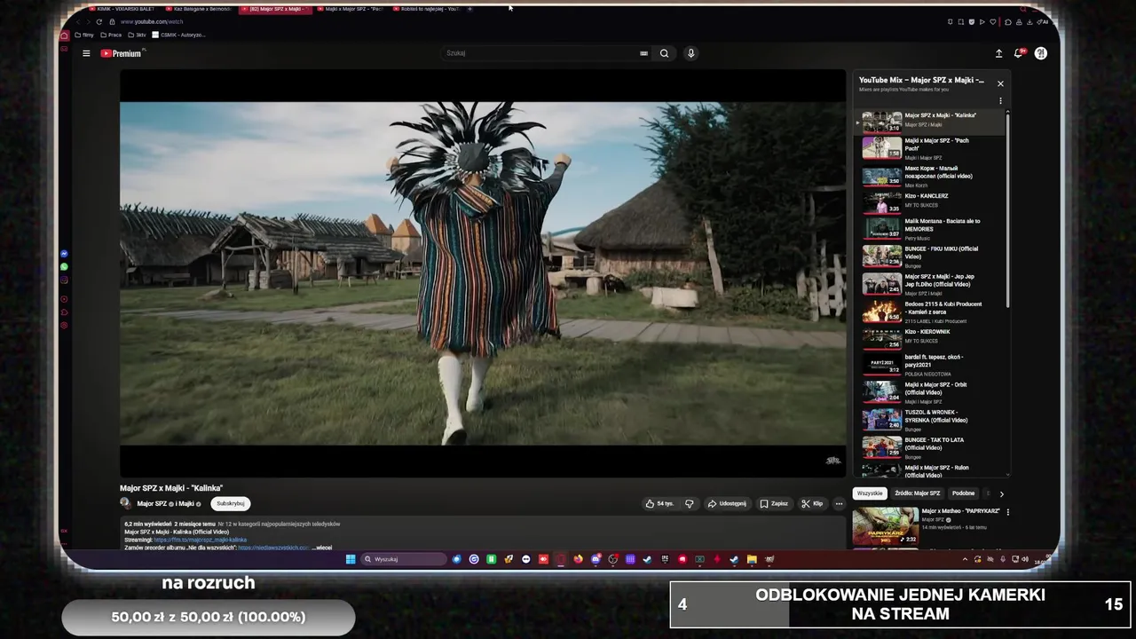Screen dimensions: 1136x639
Task: Open Firefox from the taskbar
Action: pos(578,559)
